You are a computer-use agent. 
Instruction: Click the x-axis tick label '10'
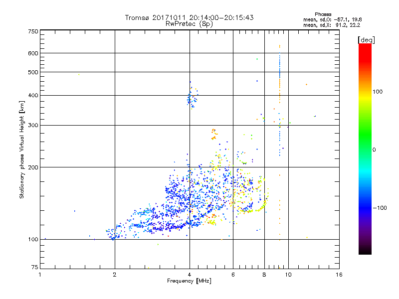288,275
